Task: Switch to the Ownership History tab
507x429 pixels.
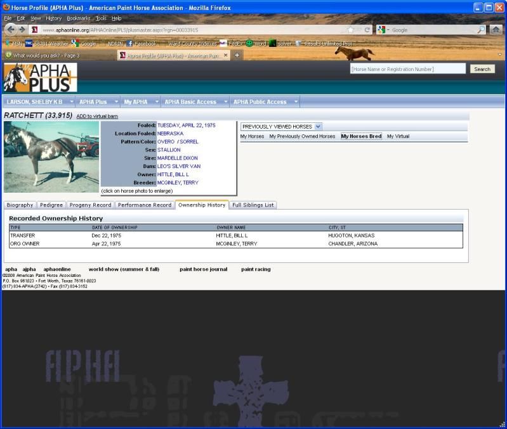Action: [202, 205]
